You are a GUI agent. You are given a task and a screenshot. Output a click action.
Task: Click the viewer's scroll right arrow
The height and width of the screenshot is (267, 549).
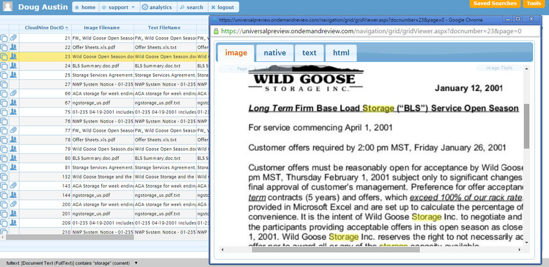[x=519, y=249]
